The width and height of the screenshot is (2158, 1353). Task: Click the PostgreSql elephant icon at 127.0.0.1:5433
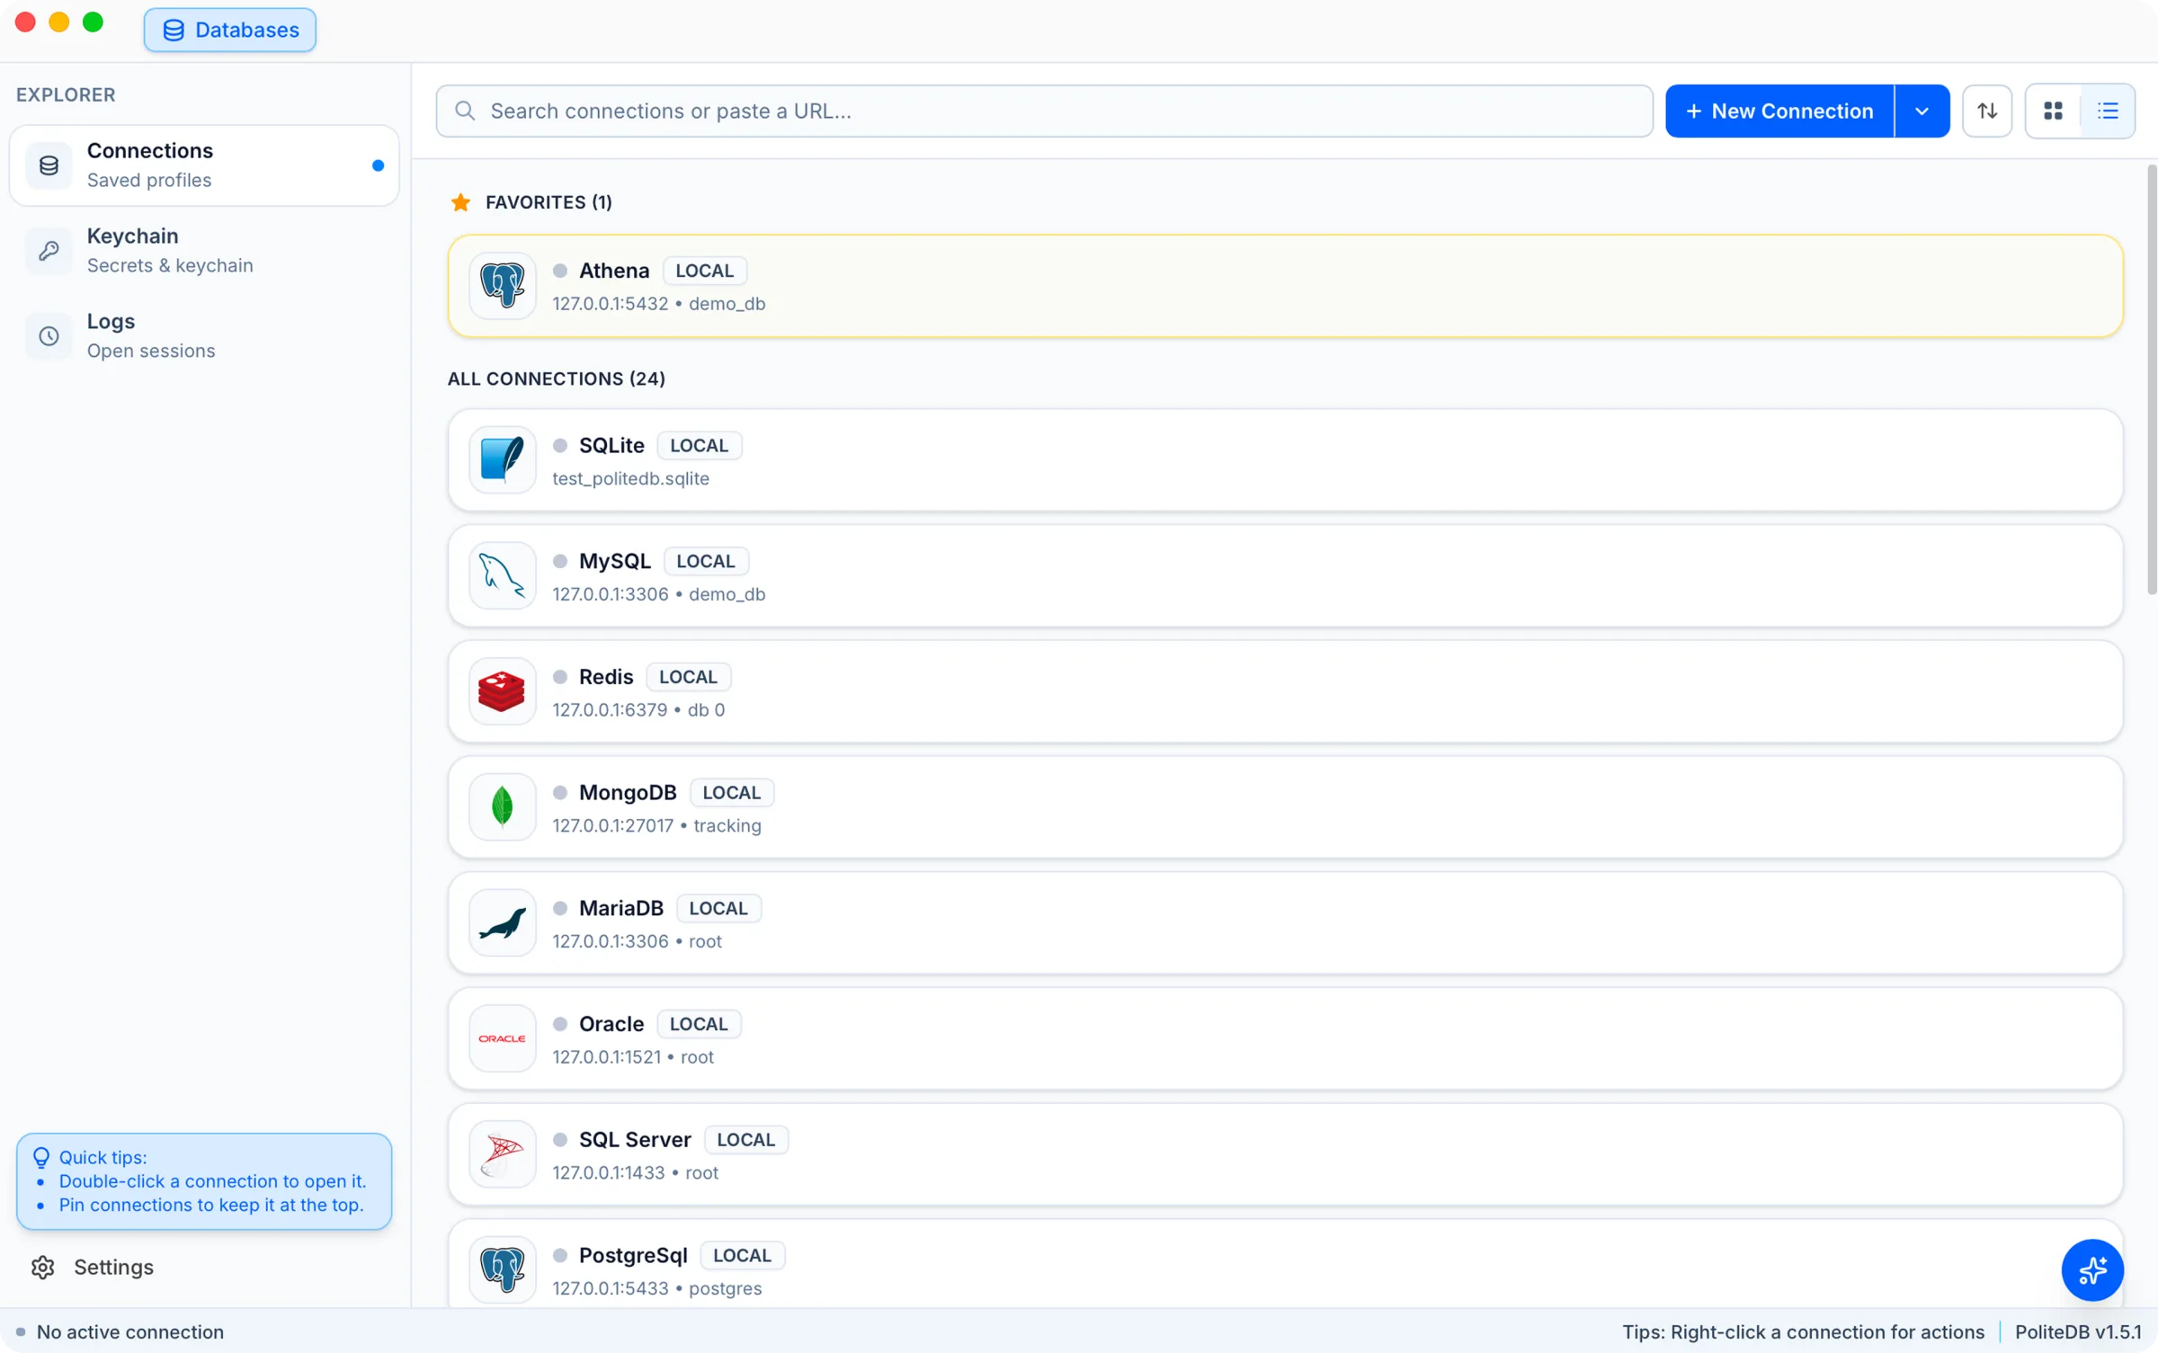point(502,1270)
